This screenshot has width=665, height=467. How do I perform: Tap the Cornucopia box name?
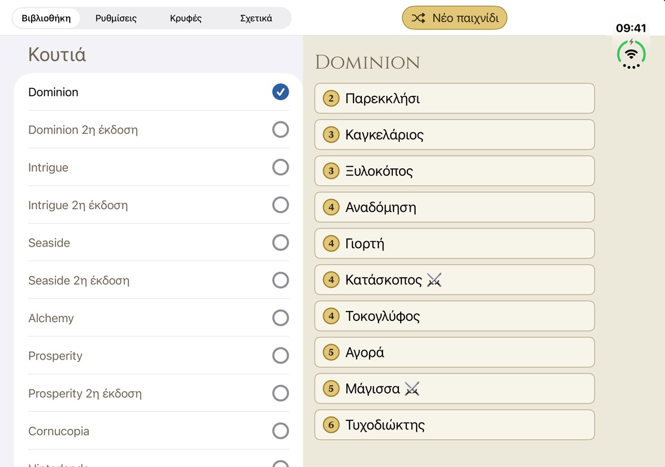click(59, 431)
